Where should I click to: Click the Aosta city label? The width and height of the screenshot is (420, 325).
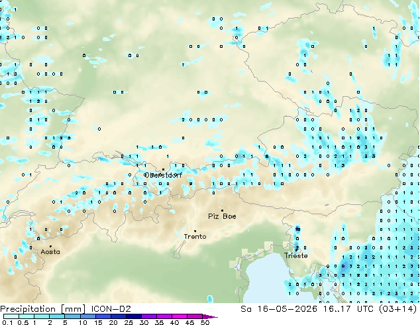pyautogui.click(x=50, y=252)
